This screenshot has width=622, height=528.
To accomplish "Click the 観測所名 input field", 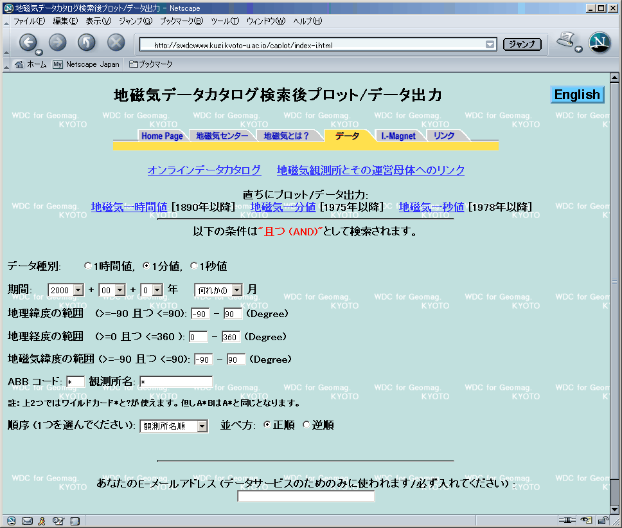I will click(x=175, y=382).
